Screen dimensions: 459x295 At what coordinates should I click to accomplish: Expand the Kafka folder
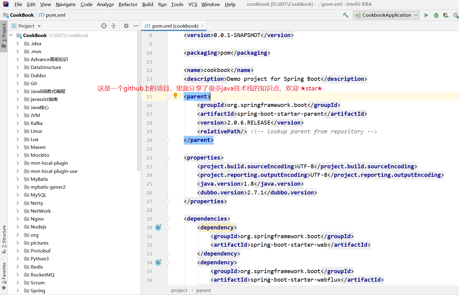pos(18,123)
